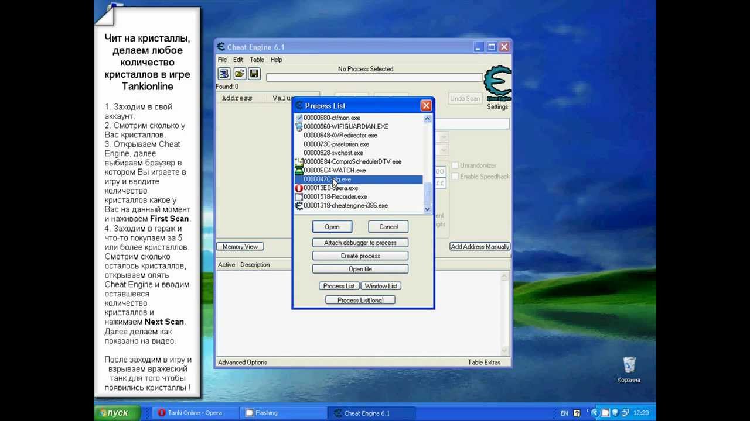Click Open button in Process List
This screenshot has width=750, height=421.
pyautogui.click(x=332, y=227)
